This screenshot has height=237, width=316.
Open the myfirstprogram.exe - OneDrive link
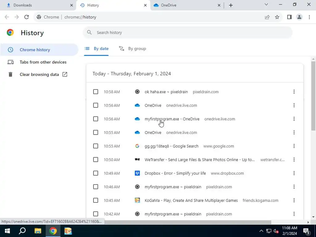point(172,119)
